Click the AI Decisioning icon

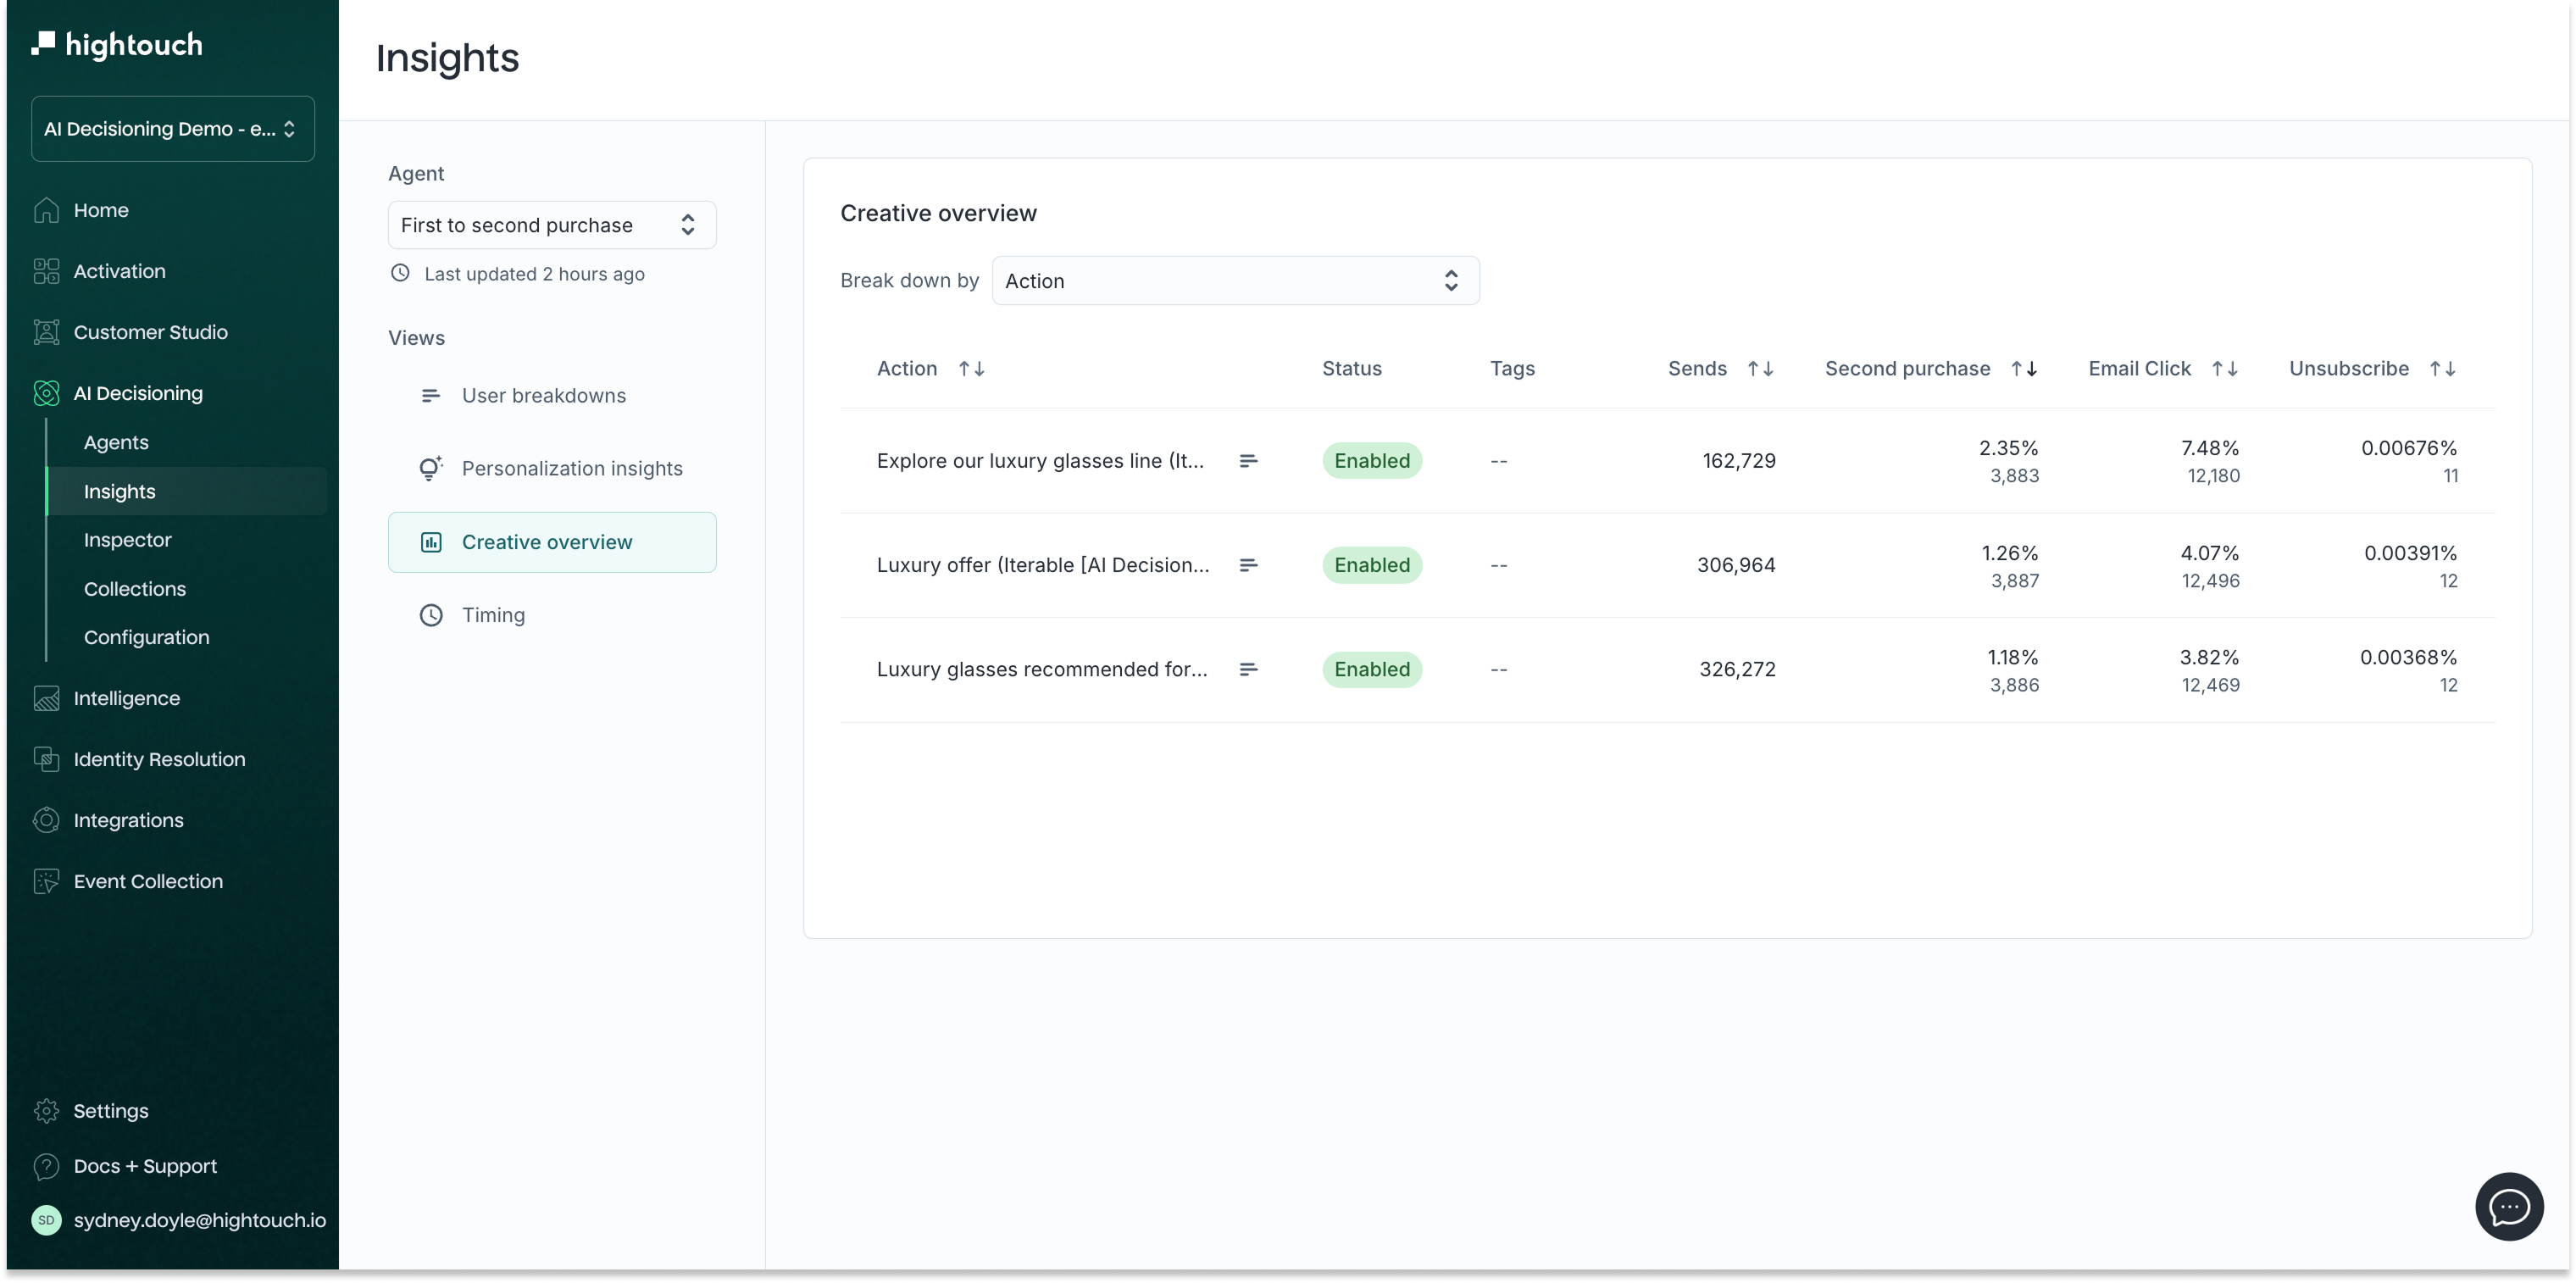pyautogui.click(x=46, y=393)
